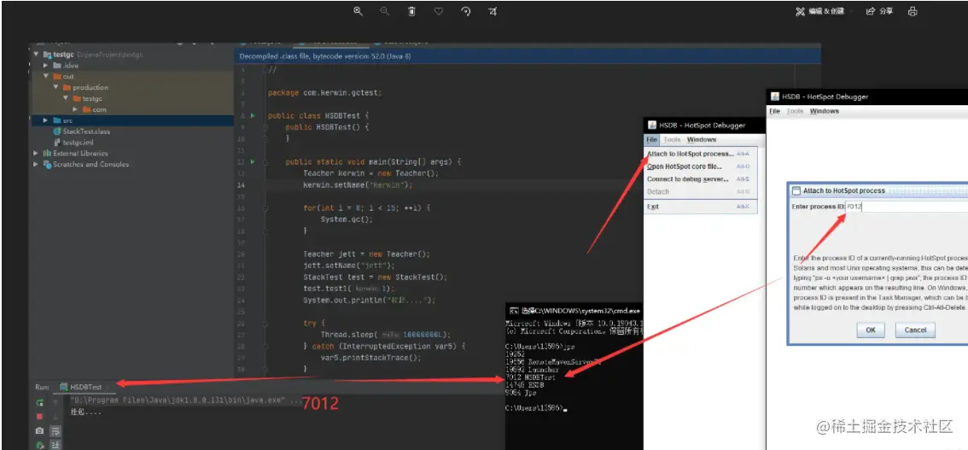Choose Open HotSpot core file menu item
The image size is (968, 450).
(698, 167)
